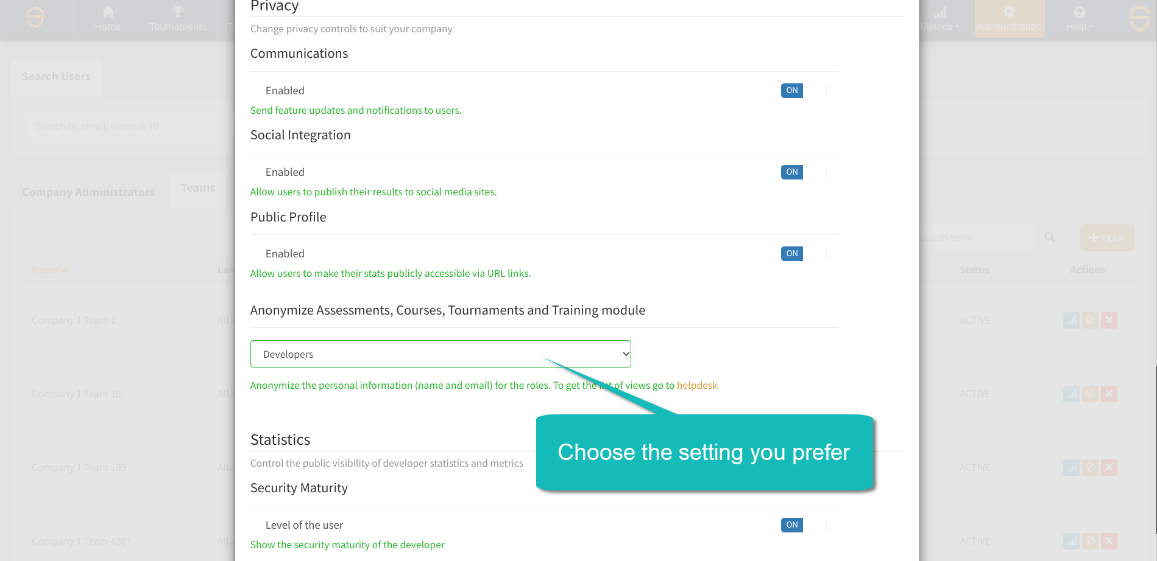Screen dimensions: 1157x561
Task: Click the shield logo at top left
Action: [x=35, y=18]
